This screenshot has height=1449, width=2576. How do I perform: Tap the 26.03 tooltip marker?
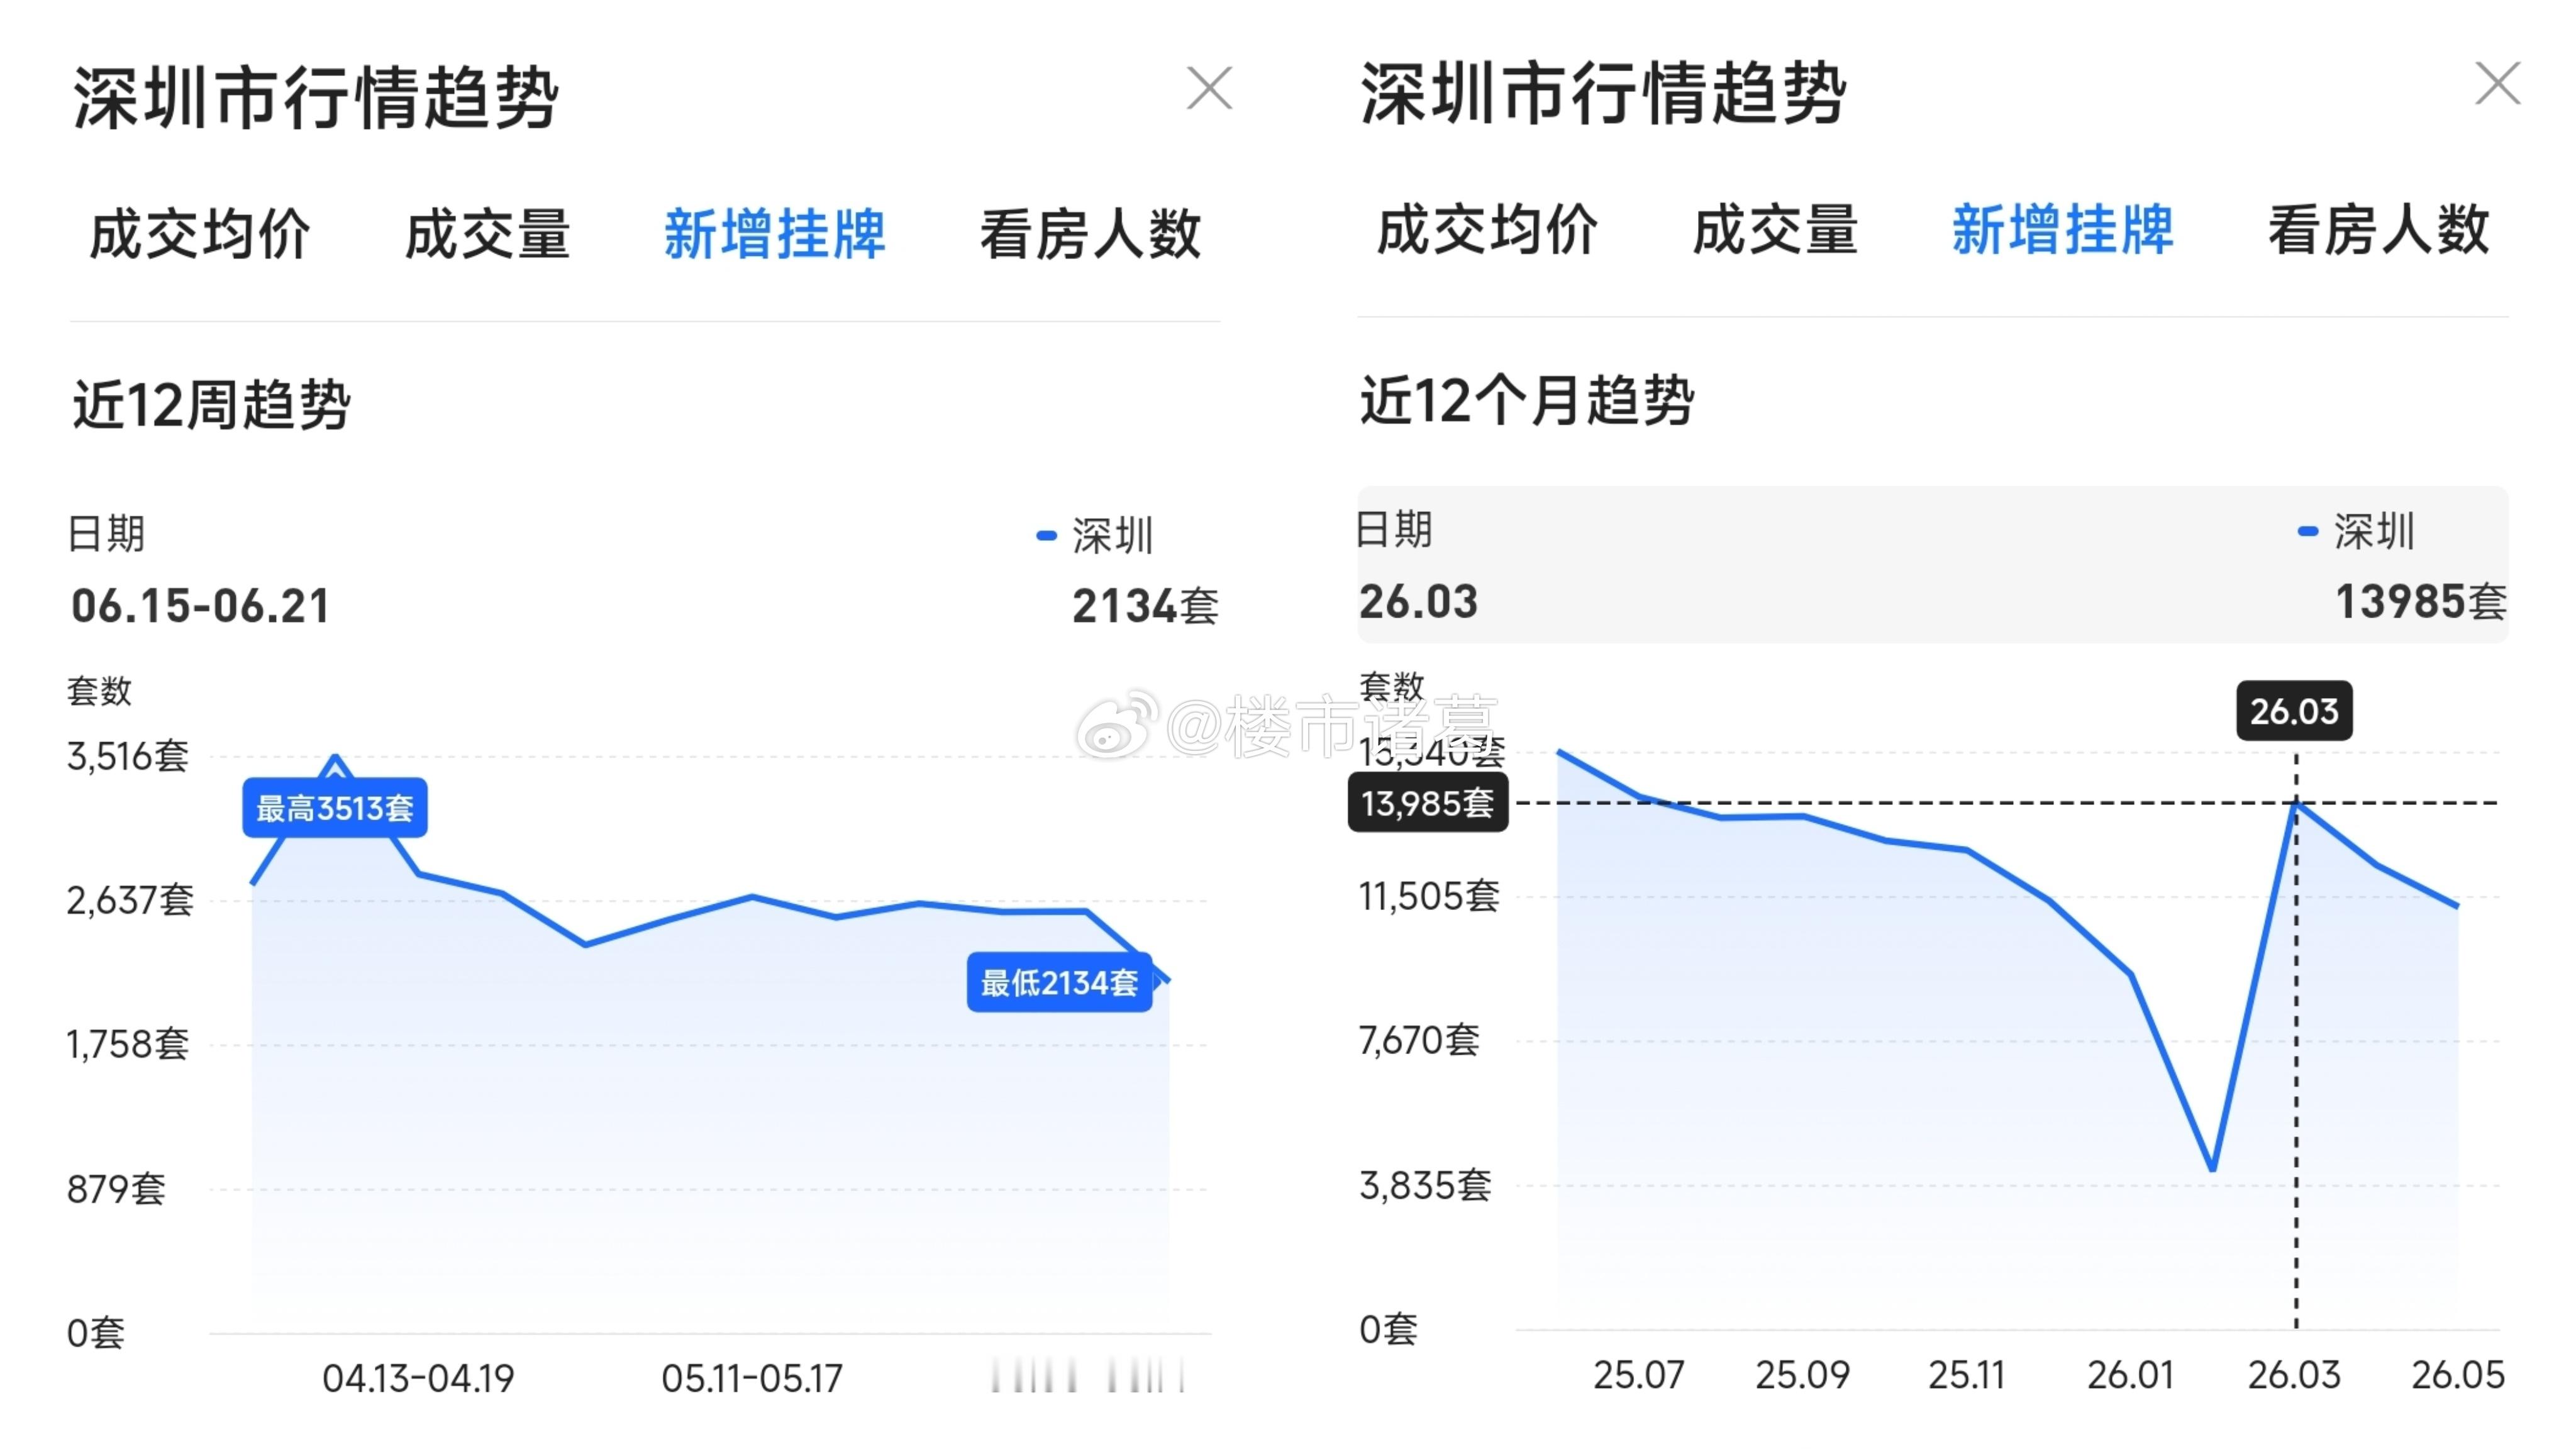[x=2295, y=711]
